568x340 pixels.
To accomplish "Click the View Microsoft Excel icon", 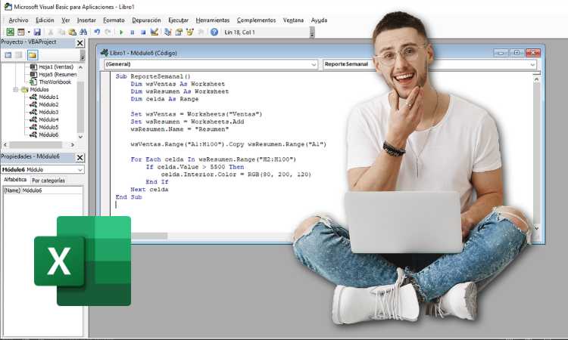I will coord(11,32).
